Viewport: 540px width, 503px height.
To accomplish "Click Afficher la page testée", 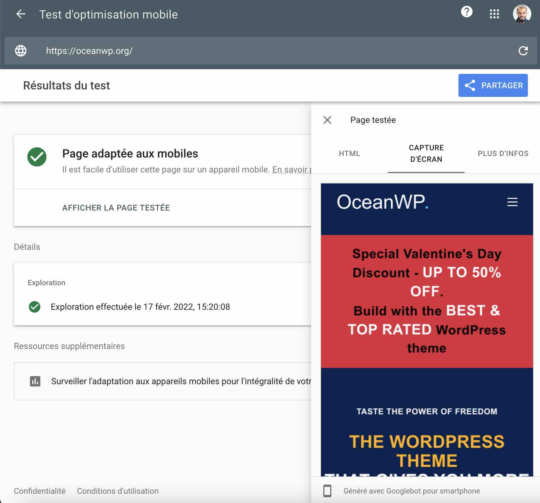I will [116, 207].
